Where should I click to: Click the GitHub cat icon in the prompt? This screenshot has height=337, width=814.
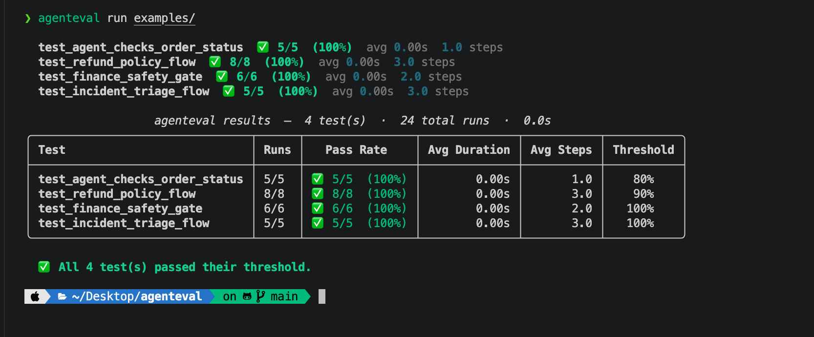pos(247,296)
